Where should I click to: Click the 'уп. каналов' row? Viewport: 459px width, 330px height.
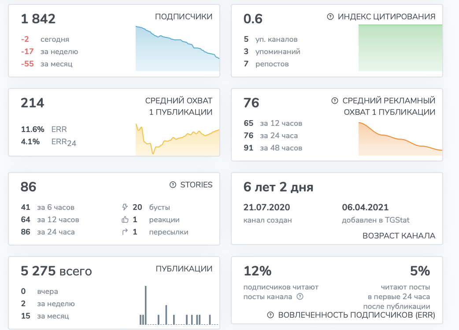coord(271,39)
